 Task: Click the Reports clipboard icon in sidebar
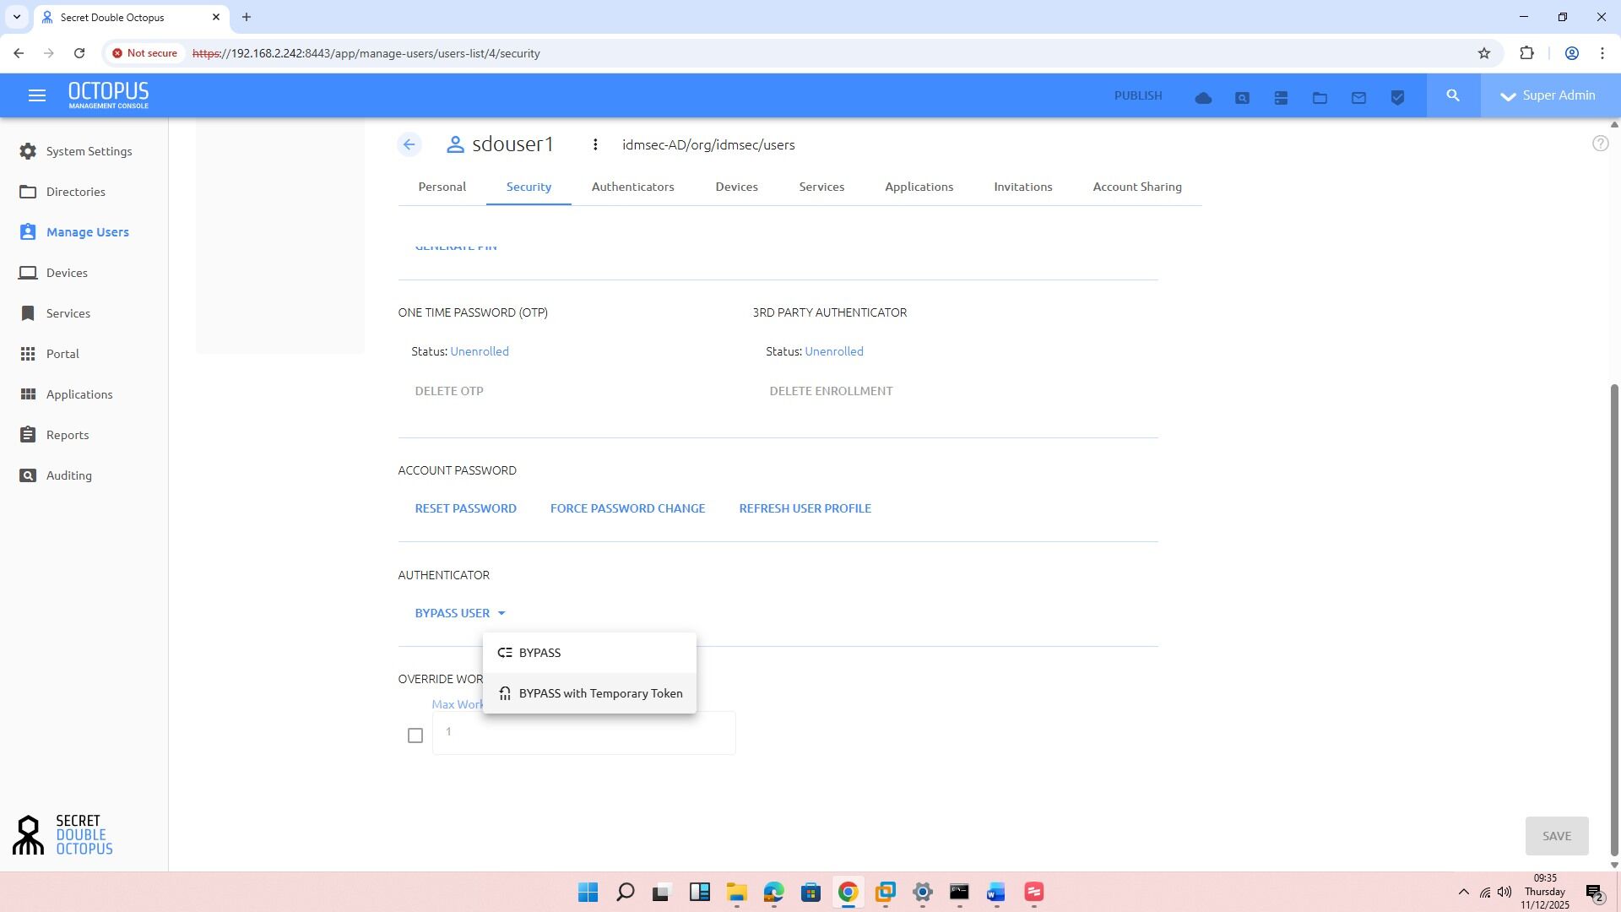point(28,435)
